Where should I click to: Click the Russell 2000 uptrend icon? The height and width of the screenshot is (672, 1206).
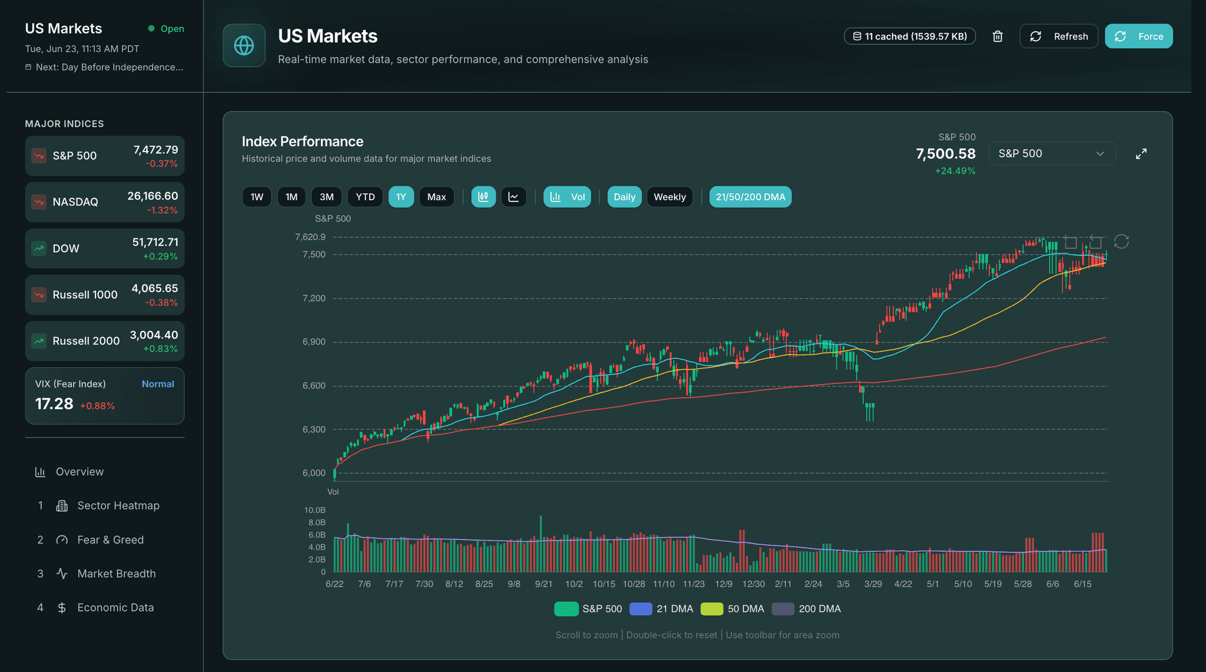[39, 341]
